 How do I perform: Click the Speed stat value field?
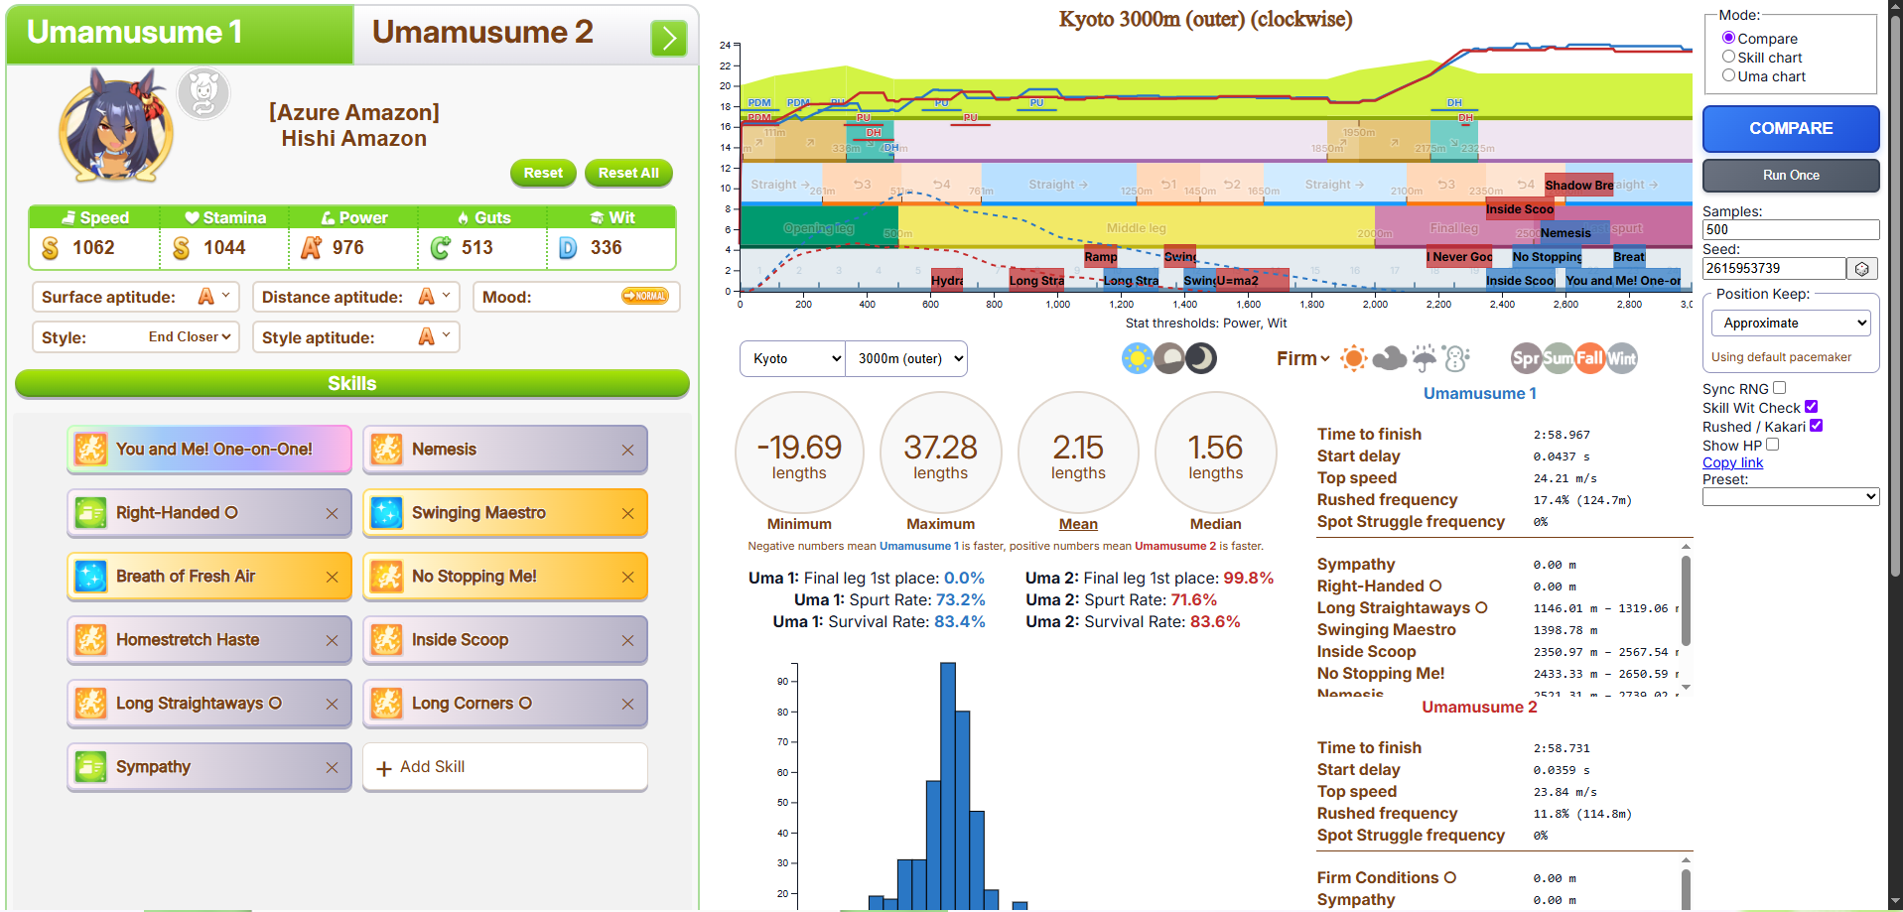[93, 248]
